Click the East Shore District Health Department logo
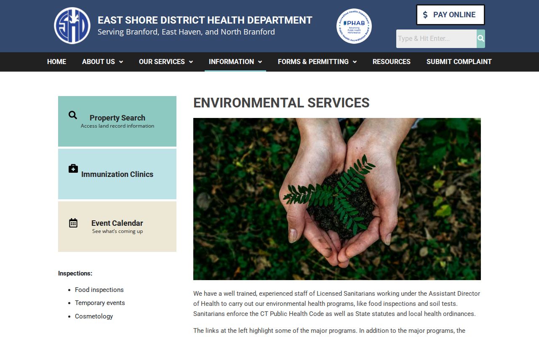The width and height of the screenshot is (539, 337). pos(72,26)
